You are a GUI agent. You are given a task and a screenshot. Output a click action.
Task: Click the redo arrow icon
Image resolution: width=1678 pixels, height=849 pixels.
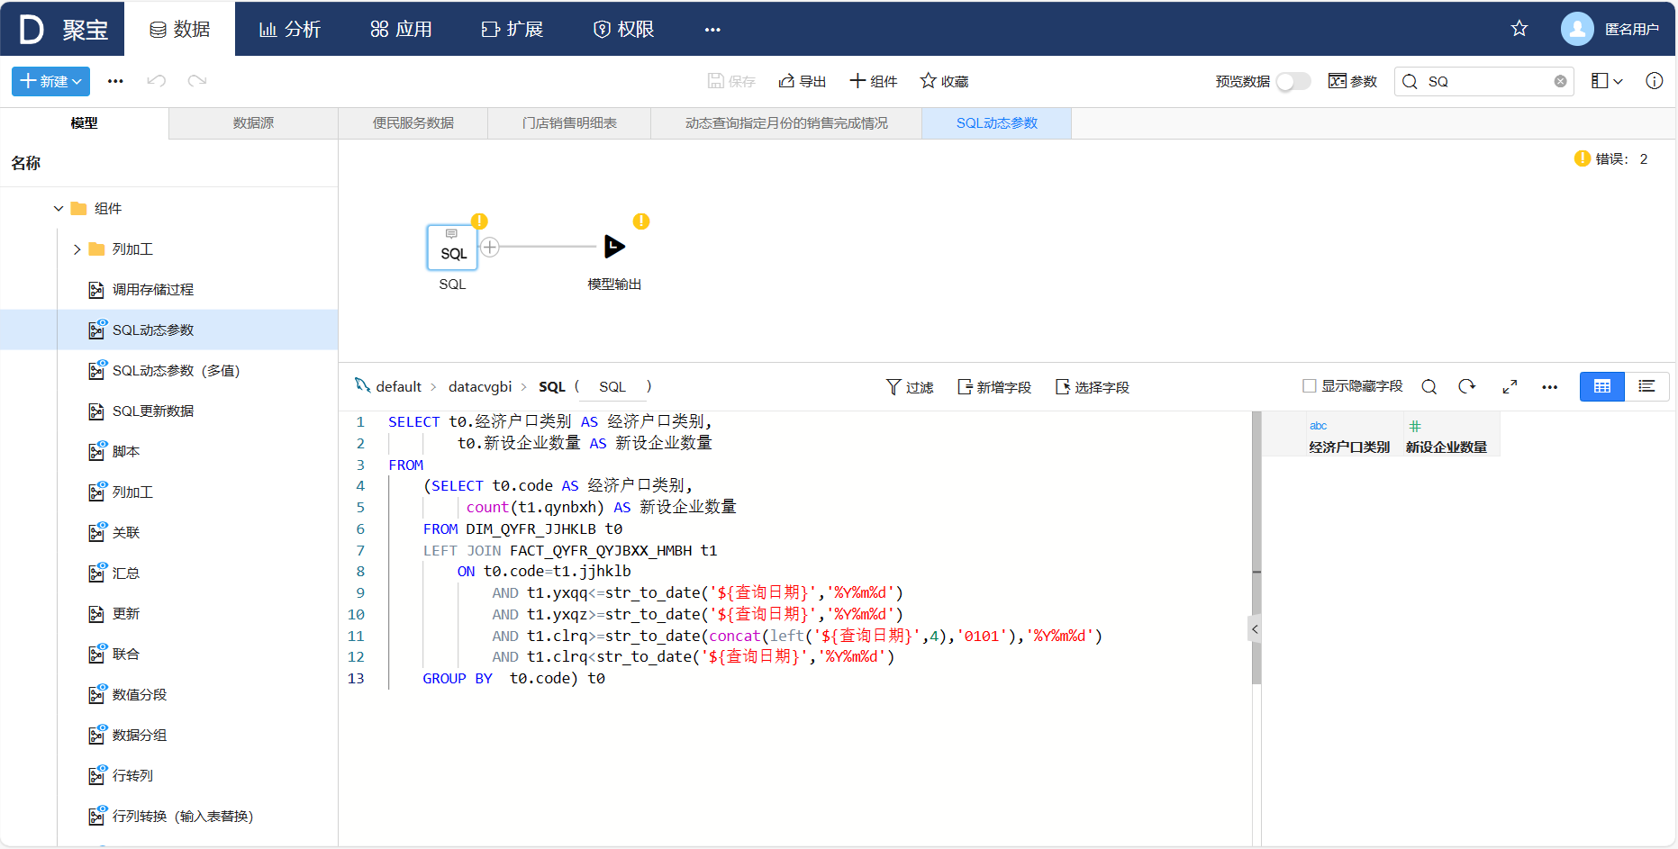click(x=197, y=81)
